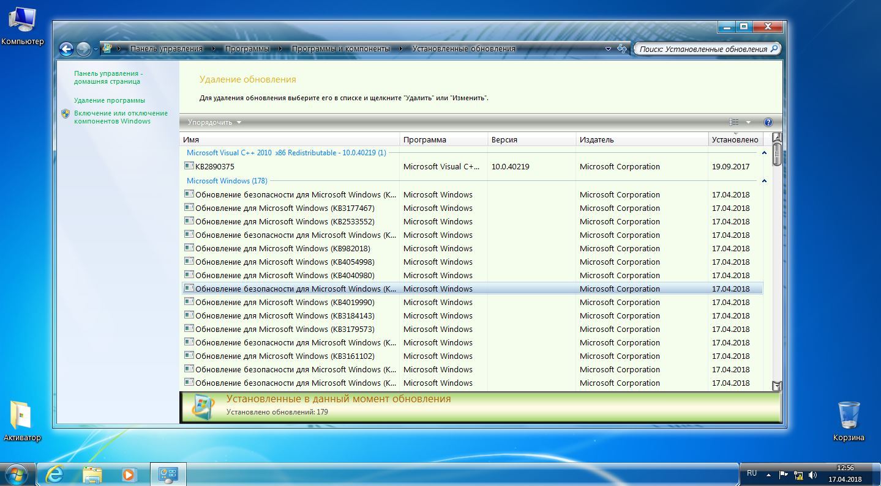This screenshot has width=881, height=486.
Task: Click the network tray icon
Action: coord(798,474)
